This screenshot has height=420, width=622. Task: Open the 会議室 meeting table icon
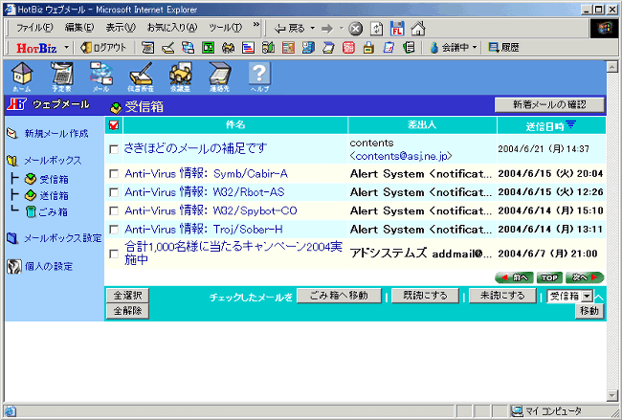click(x=181, y=77)
